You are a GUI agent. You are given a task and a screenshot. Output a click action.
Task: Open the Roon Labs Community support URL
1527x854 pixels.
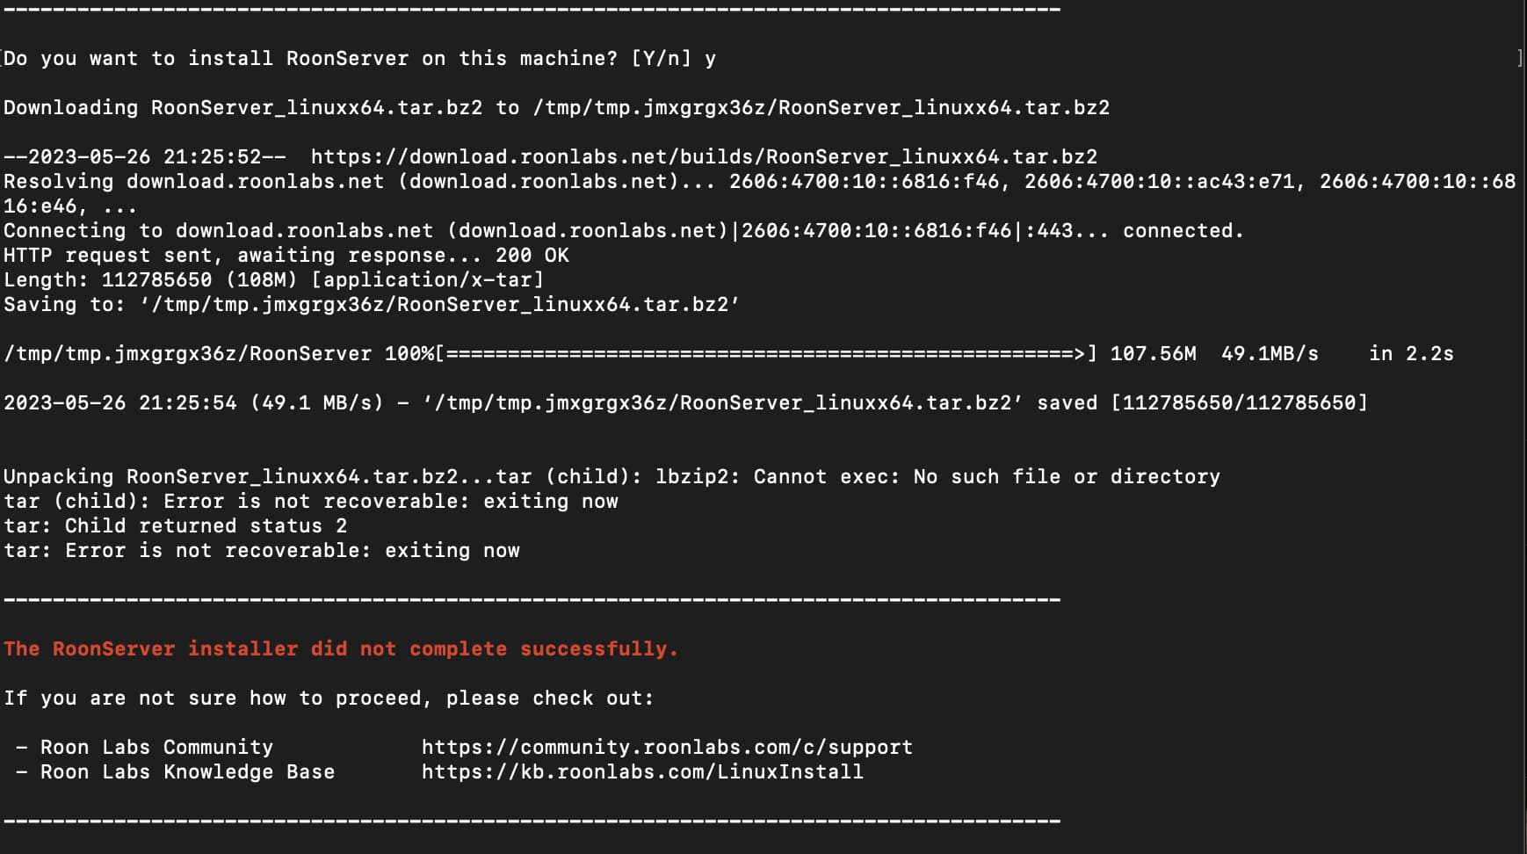pos(667,748)
